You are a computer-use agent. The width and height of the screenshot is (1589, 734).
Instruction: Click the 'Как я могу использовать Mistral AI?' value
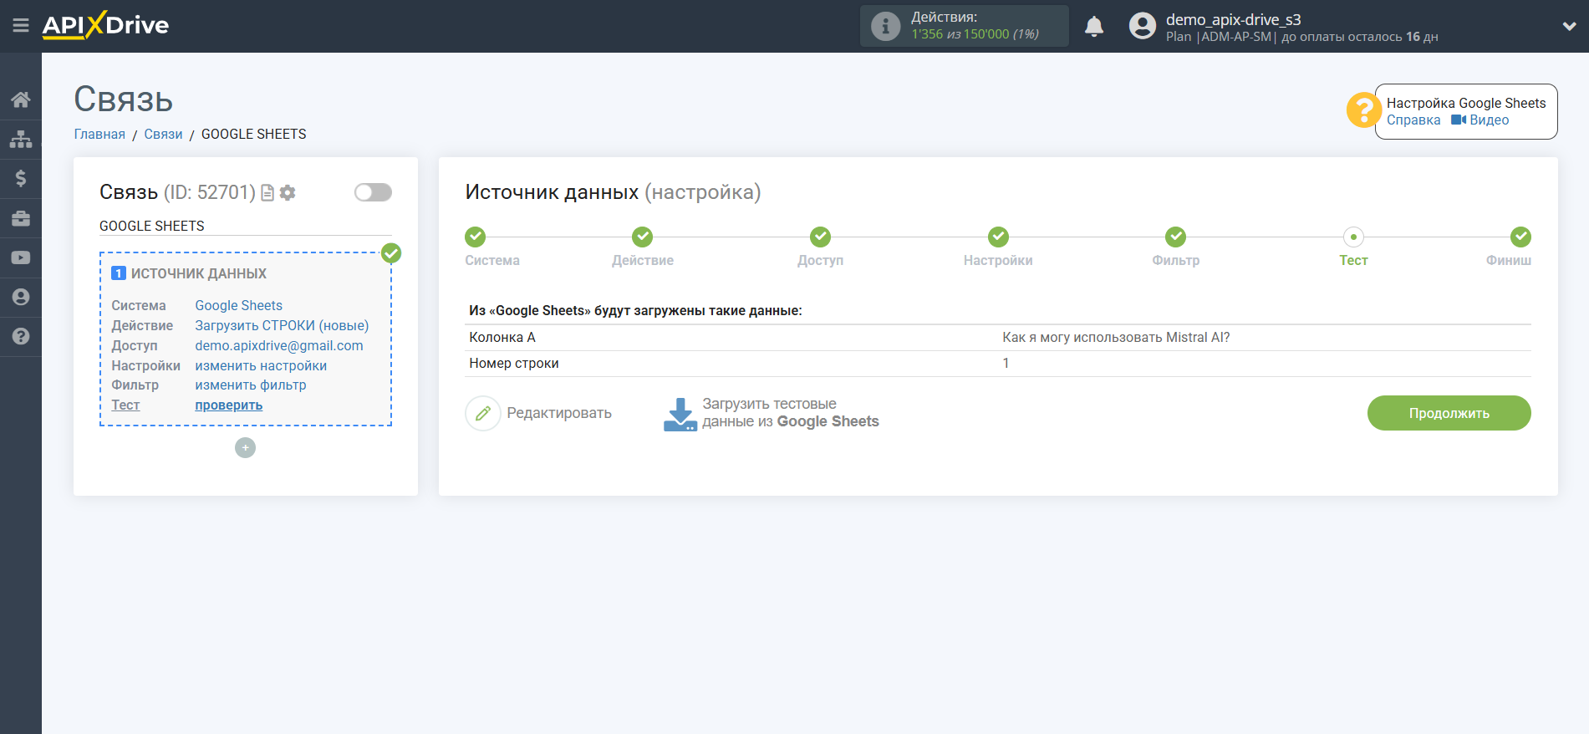1116,338
